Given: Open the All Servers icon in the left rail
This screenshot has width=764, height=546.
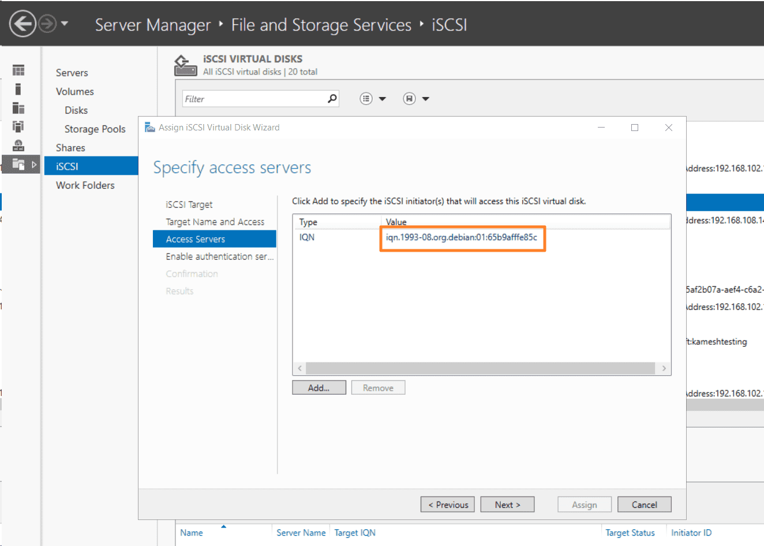Looking at the screenshot, I should tap(18, 108).
